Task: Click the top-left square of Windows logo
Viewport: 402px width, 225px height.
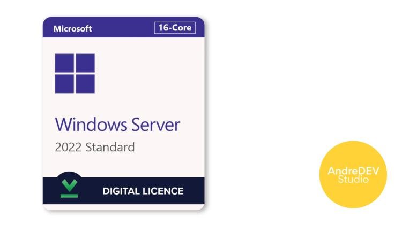Action: pyautogui.click(x=64, y=63)
